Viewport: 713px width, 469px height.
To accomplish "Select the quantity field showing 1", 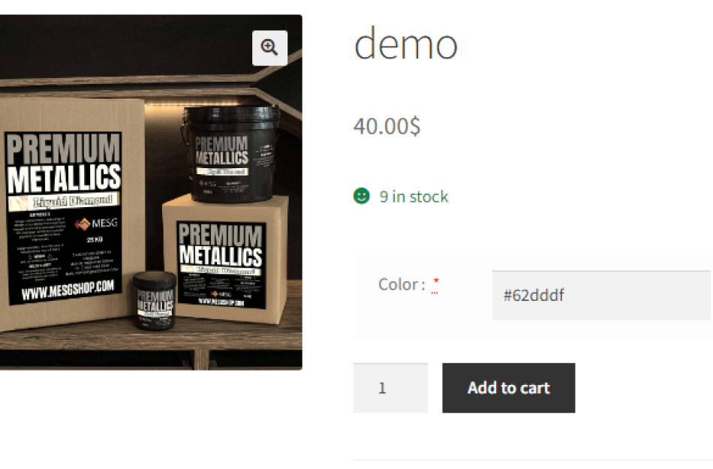I will (390, 388).
